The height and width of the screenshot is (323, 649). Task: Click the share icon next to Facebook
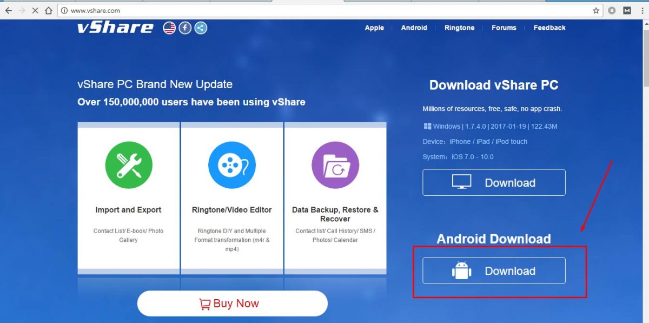point(201,28)
